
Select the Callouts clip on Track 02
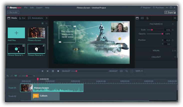45,96
